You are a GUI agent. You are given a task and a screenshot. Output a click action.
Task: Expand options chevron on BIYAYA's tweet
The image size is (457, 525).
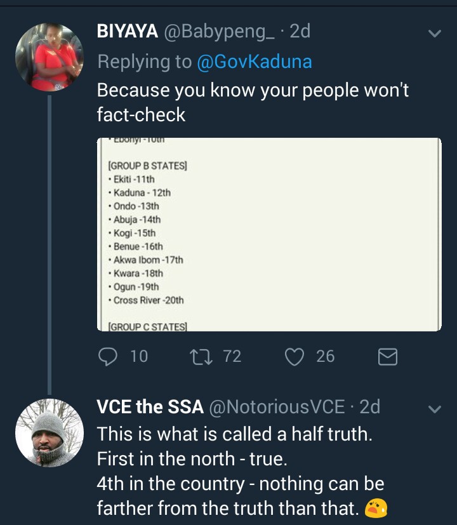(x=435, y=34)
